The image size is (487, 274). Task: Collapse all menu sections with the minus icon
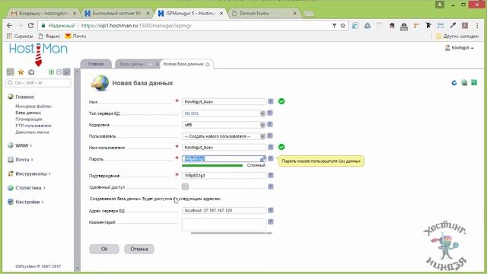(x=59, y=72)
